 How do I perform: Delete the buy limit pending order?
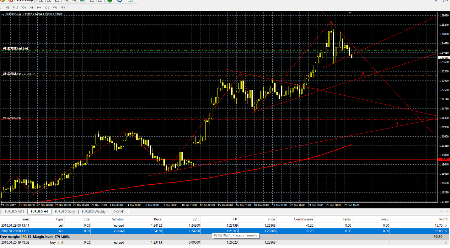point(446,242)
